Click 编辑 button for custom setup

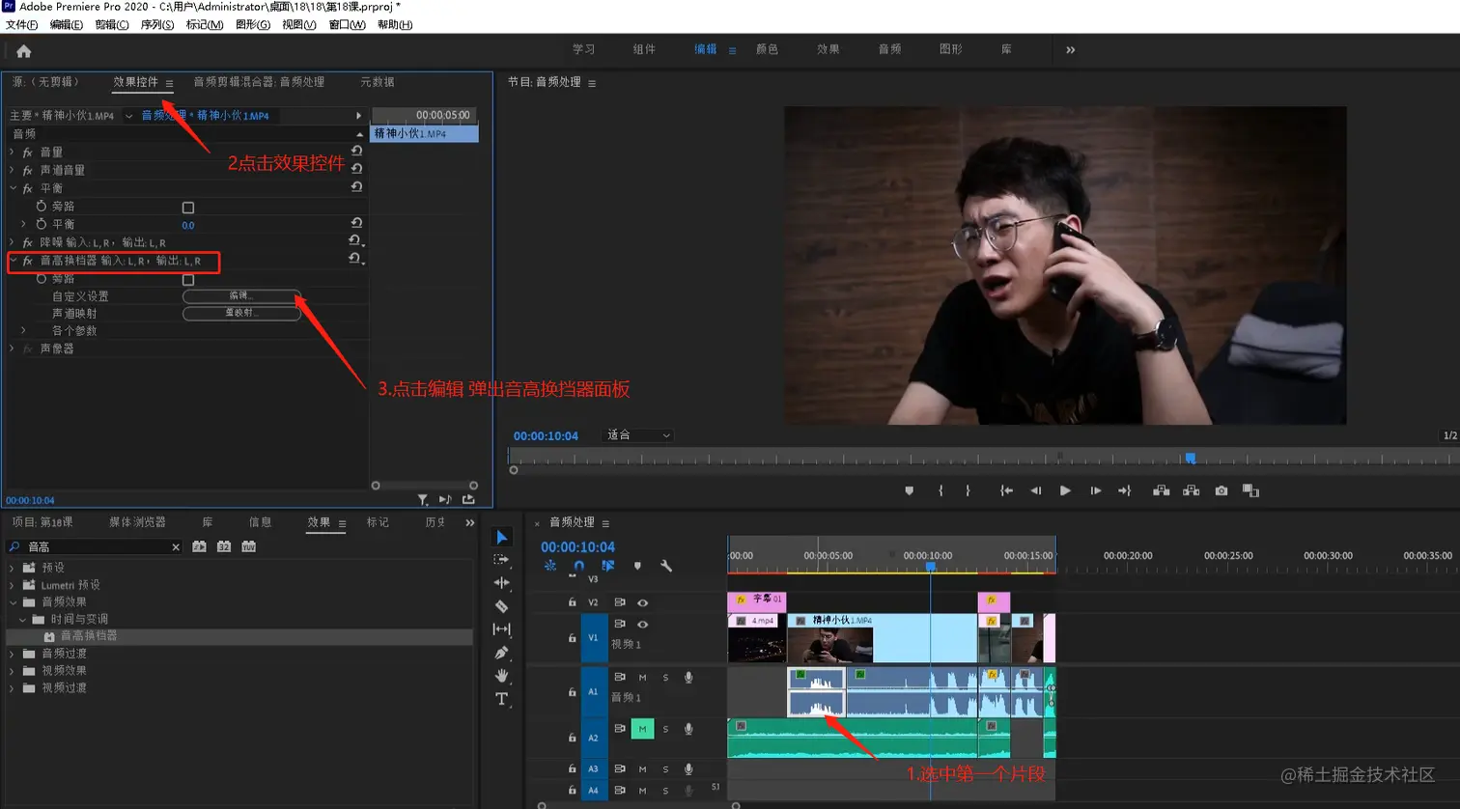click(241, 295)
